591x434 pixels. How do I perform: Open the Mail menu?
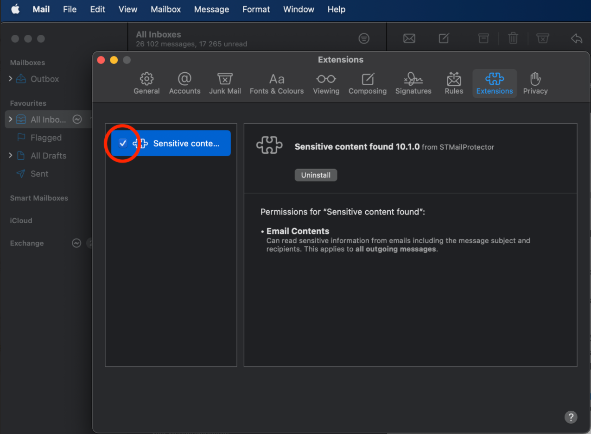pos(41,9)
